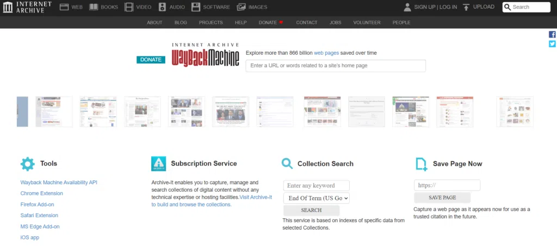Follow the Visit Archive-It link
557x246 pixels.
click(256, 197)
